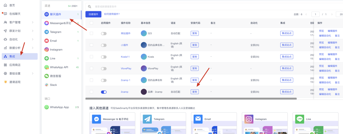This screenshot has width=343, height=134.
Task: Select the 集成 menu item
Action: (20, 56)
